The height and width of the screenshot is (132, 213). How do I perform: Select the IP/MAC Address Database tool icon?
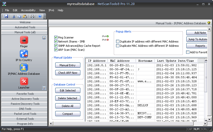24,67
